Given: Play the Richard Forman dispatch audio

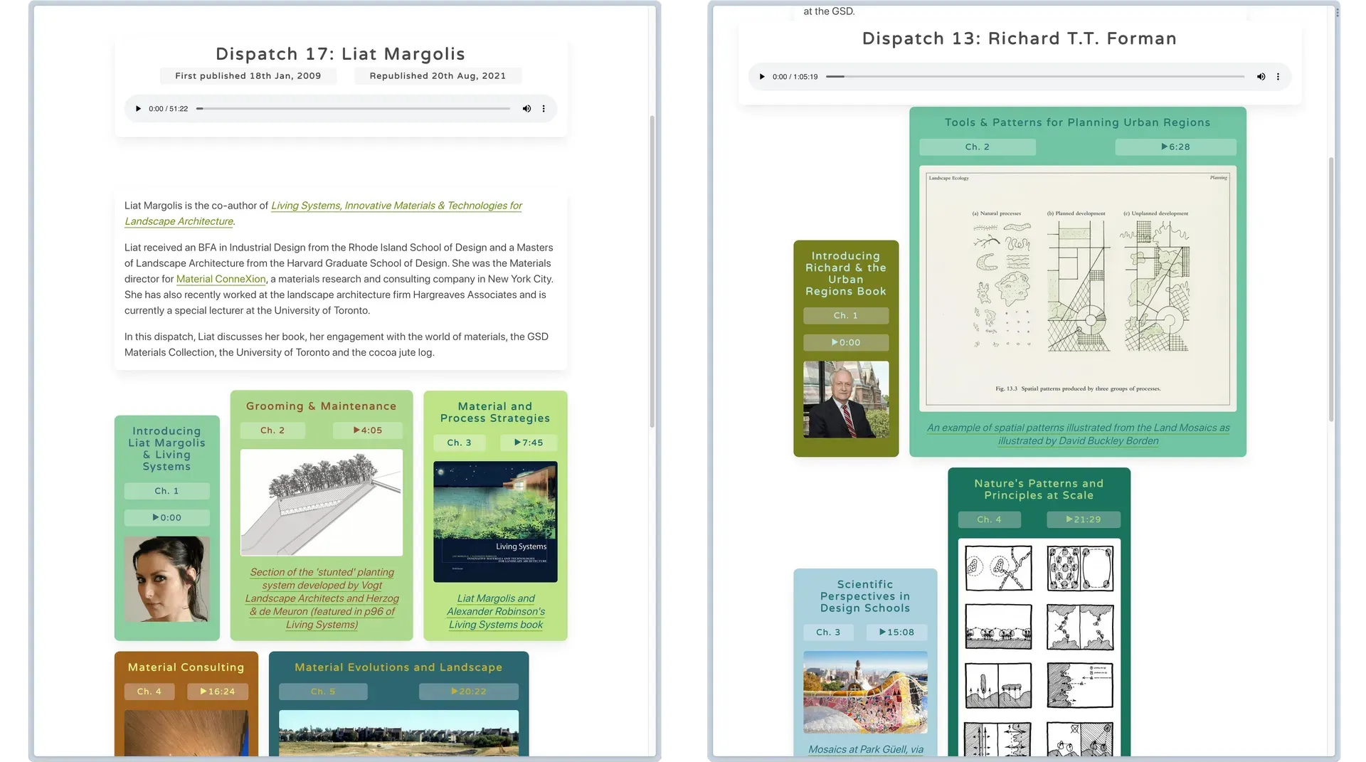Looking at the screenshot, I should (x=762, y=77).
